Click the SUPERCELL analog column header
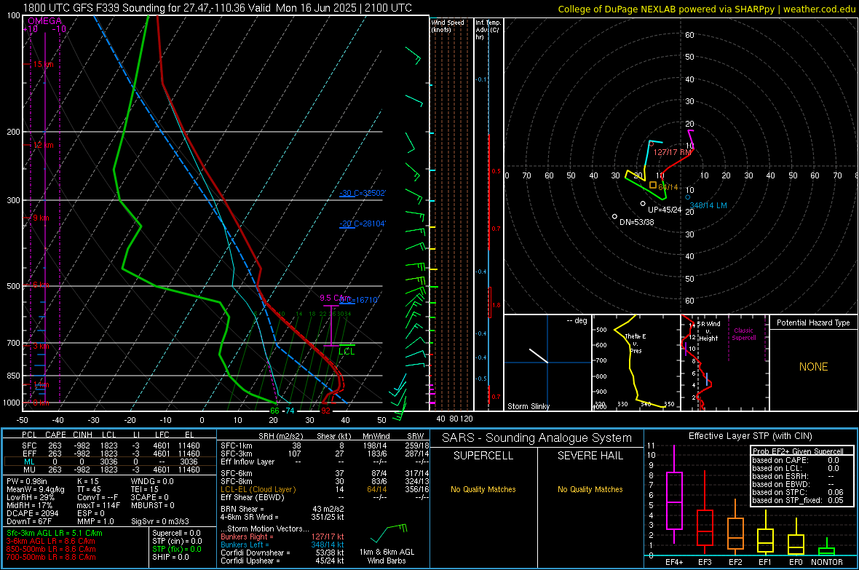The height and width of the screenshot is (570, 859). coord(483,456)
